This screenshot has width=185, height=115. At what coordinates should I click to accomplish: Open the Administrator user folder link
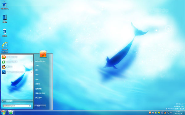click(x=40, y=61)
